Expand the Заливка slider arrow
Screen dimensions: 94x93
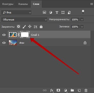coord(82,27)
